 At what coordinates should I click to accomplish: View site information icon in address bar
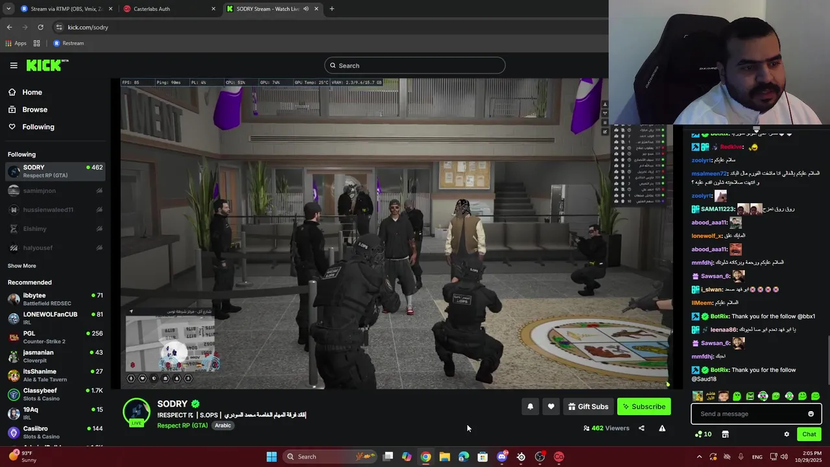59,27
